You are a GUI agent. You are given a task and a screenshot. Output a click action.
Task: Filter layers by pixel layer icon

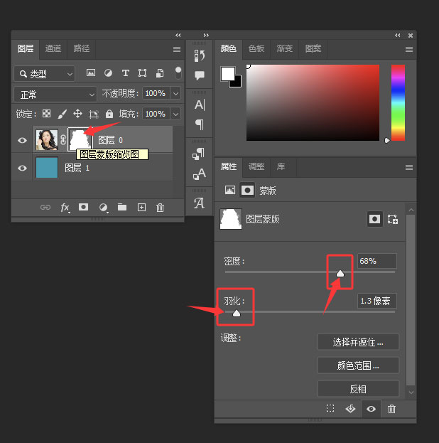pyautogui.click(x=91, y=73)
